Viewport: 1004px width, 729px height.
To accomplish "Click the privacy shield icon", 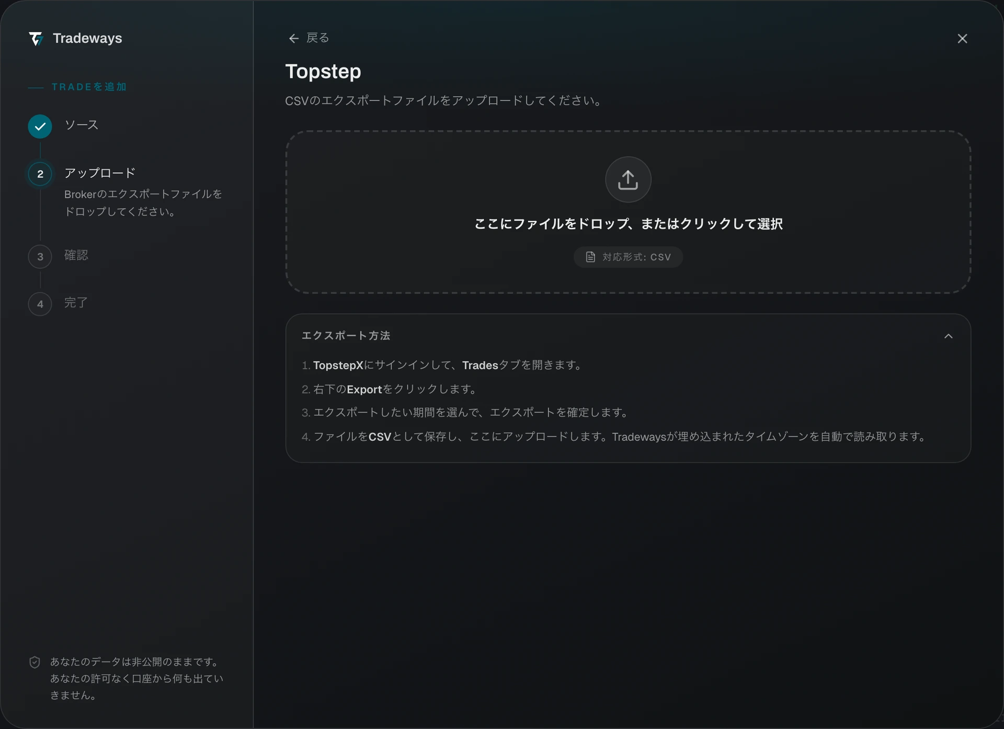I will [35, 663].
